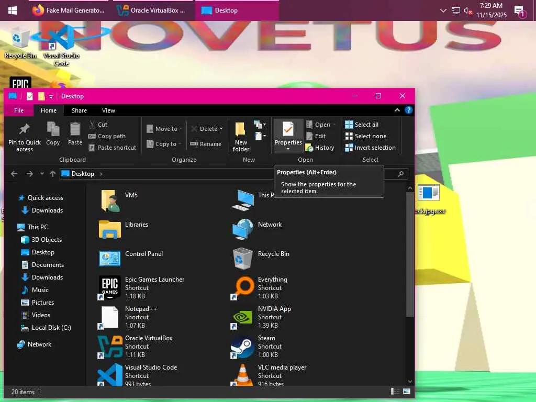This screenshot has width=536, height=402.
Task: Open the File menu tab
Action: (x=19, y=110)
